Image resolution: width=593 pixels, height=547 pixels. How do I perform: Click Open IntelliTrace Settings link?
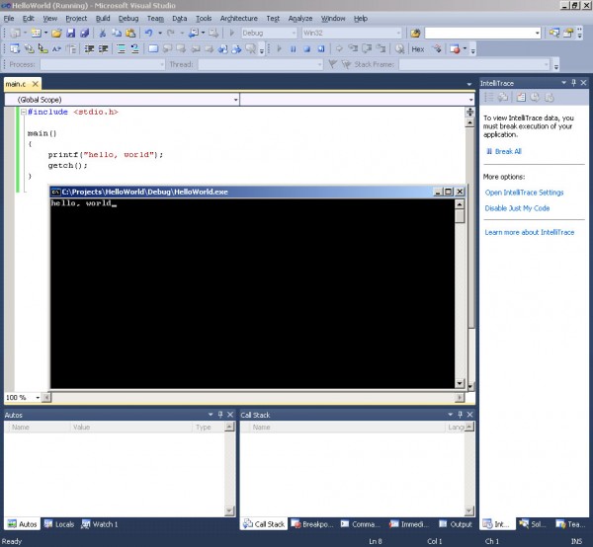click(524, 193)
